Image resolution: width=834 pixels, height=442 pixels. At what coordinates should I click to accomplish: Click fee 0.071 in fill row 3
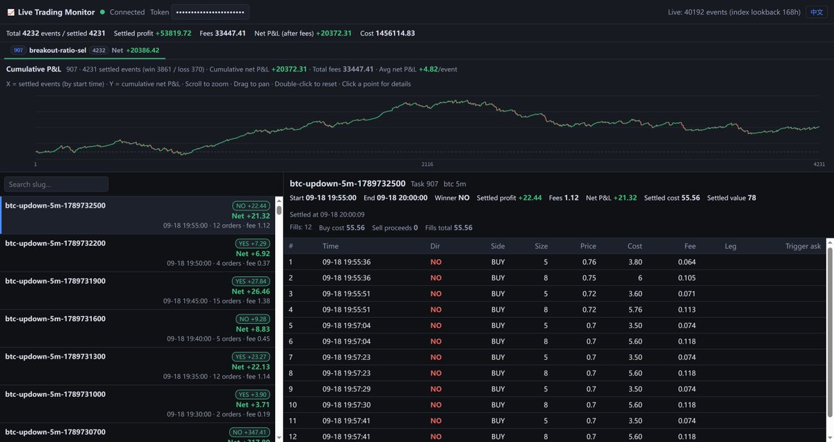687,294
